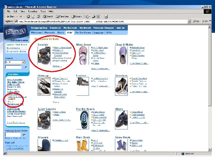Click the Catalog Quick Order input field

tap(13, 134)
